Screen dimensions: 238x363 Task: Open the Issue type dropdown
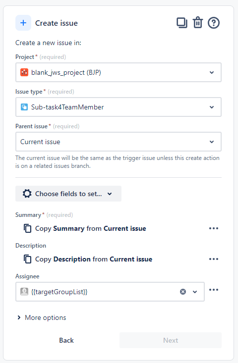(x=119, y=107)
